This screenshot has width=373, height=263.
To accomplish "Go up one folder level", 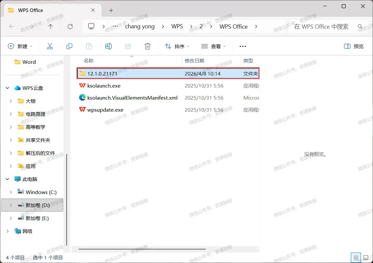I will 50,26.
